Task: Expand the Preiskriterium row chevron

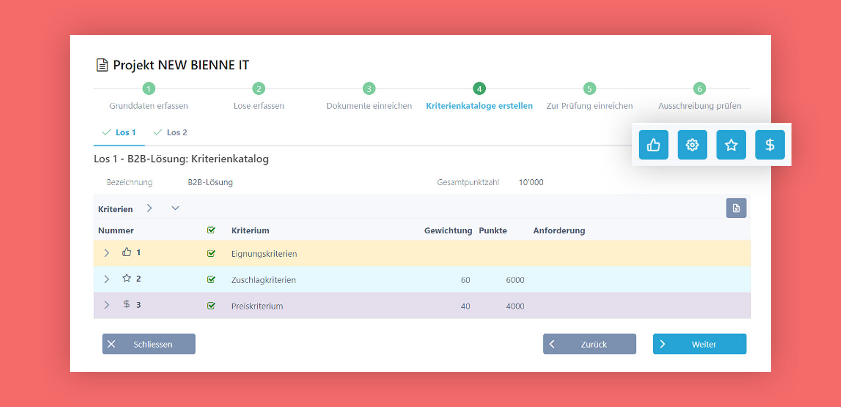Action: point(106,305)
